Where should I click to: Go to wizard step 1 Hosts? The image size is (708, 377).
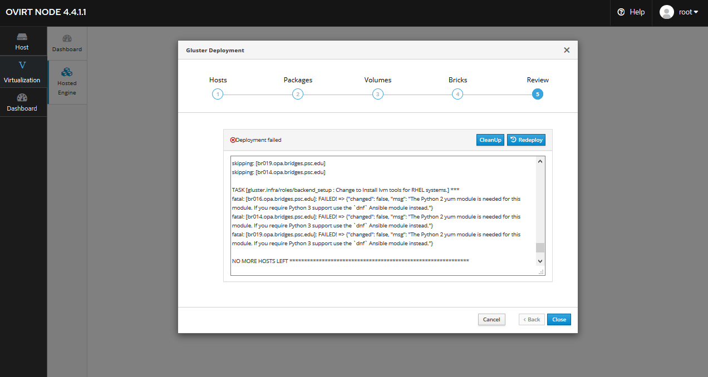pos(218,94)
